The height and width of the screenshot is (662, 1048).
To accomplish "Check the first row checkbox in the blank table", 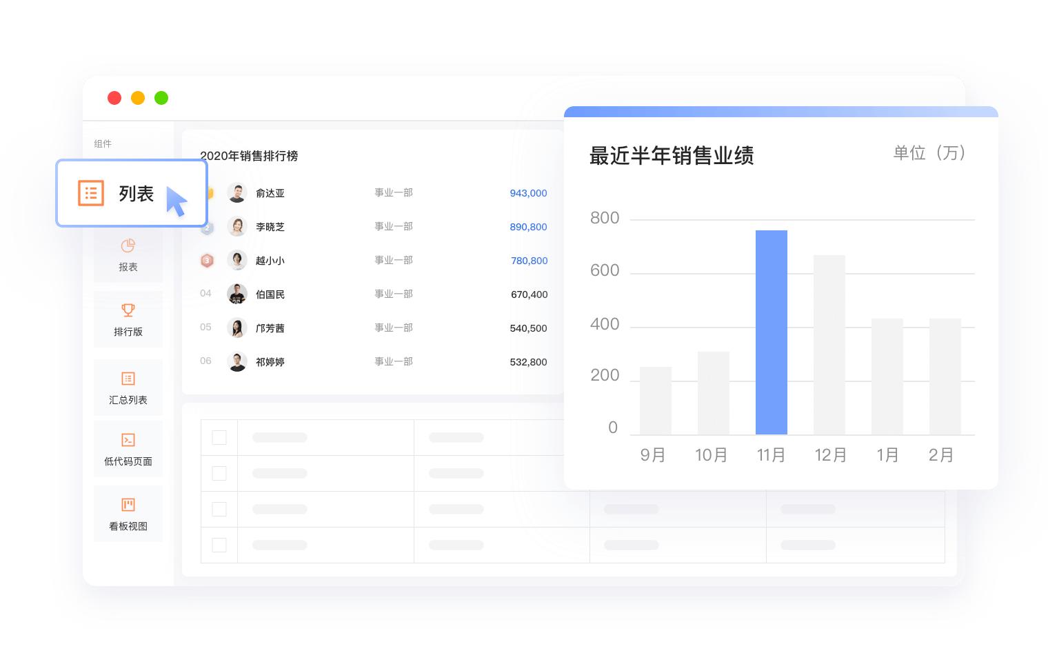I will point(219,437).
